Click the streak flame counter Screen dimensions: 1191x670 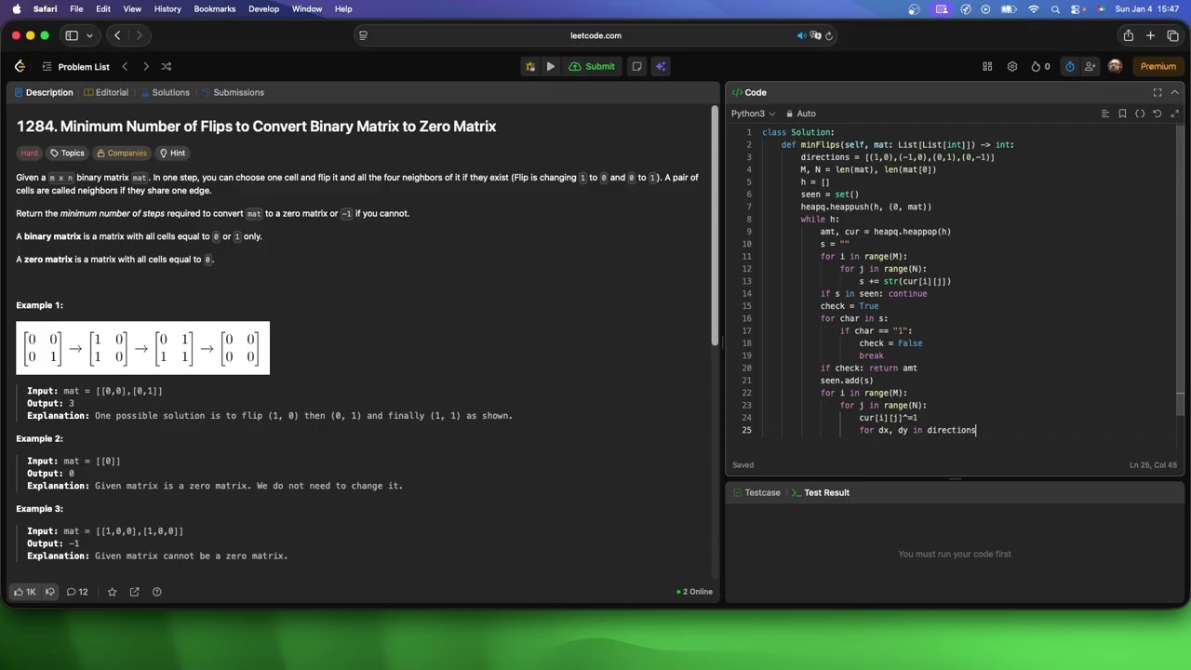(1040, 66)
